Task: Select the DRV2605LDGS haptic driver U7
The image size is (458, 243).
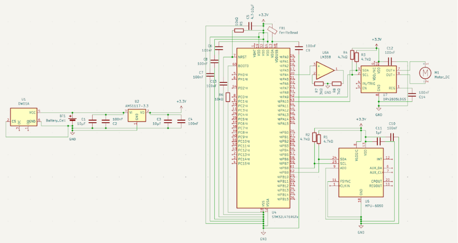Action: pyautogui.click(x=379, y=79)
